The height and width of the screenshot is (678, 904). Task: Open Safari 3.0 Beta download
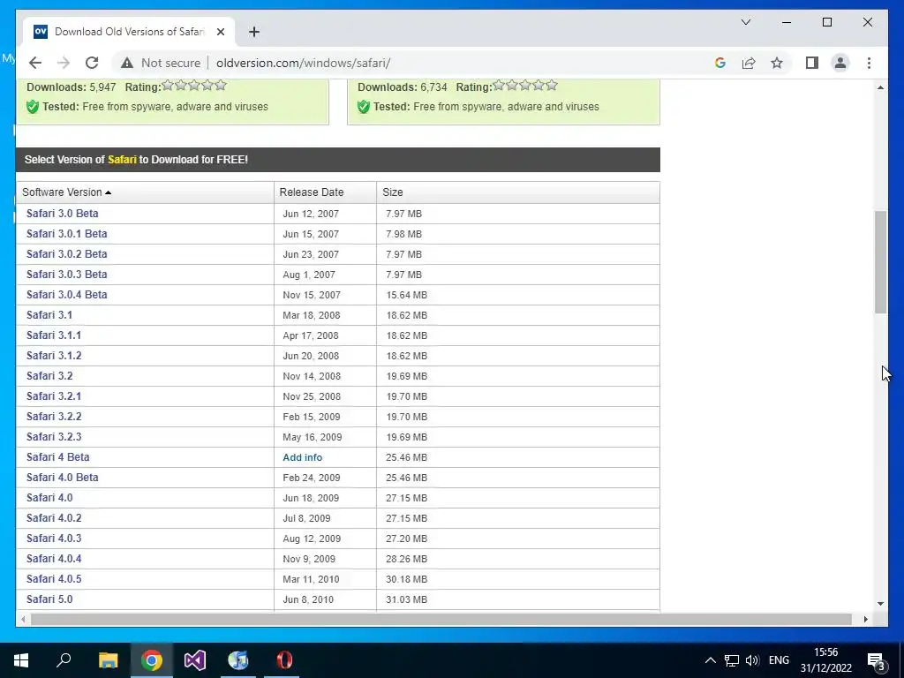coord(63,214)
